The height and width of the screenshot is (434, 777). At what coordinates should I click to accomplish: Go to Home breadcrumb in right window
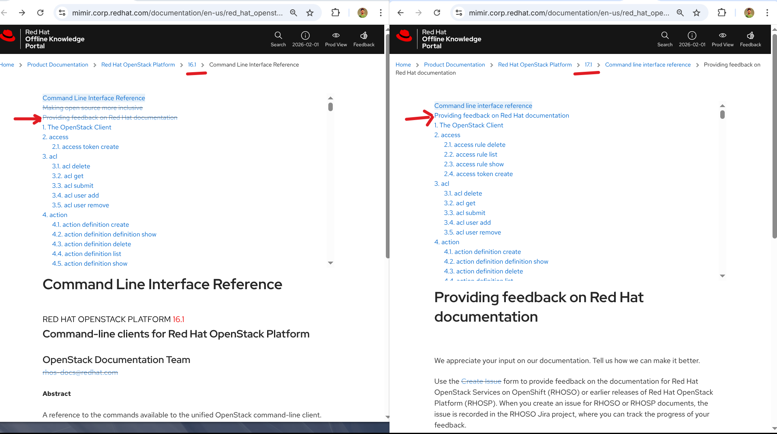click(x=403, y=64)
